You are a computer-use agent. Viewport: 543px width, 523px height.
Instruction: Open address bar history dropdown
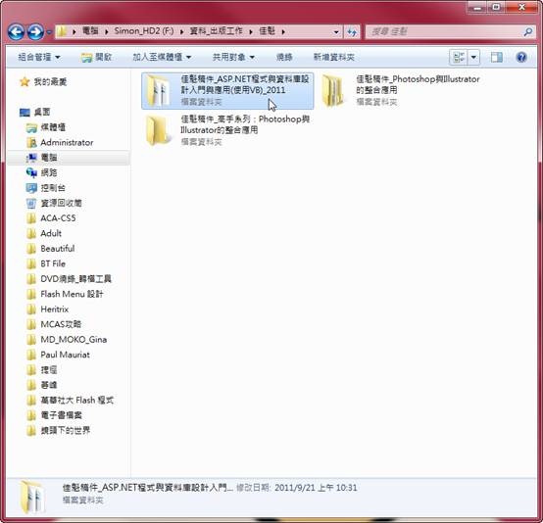tap(336, 32)
